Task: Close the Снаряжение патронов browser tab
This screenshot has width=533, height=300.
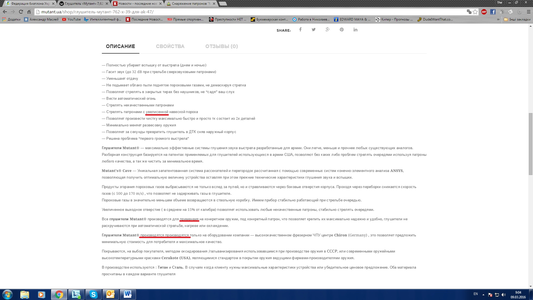Action: [214, 4]
